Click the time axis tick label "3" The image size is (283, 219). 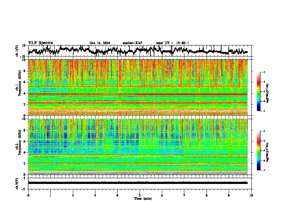pos(95,195)
